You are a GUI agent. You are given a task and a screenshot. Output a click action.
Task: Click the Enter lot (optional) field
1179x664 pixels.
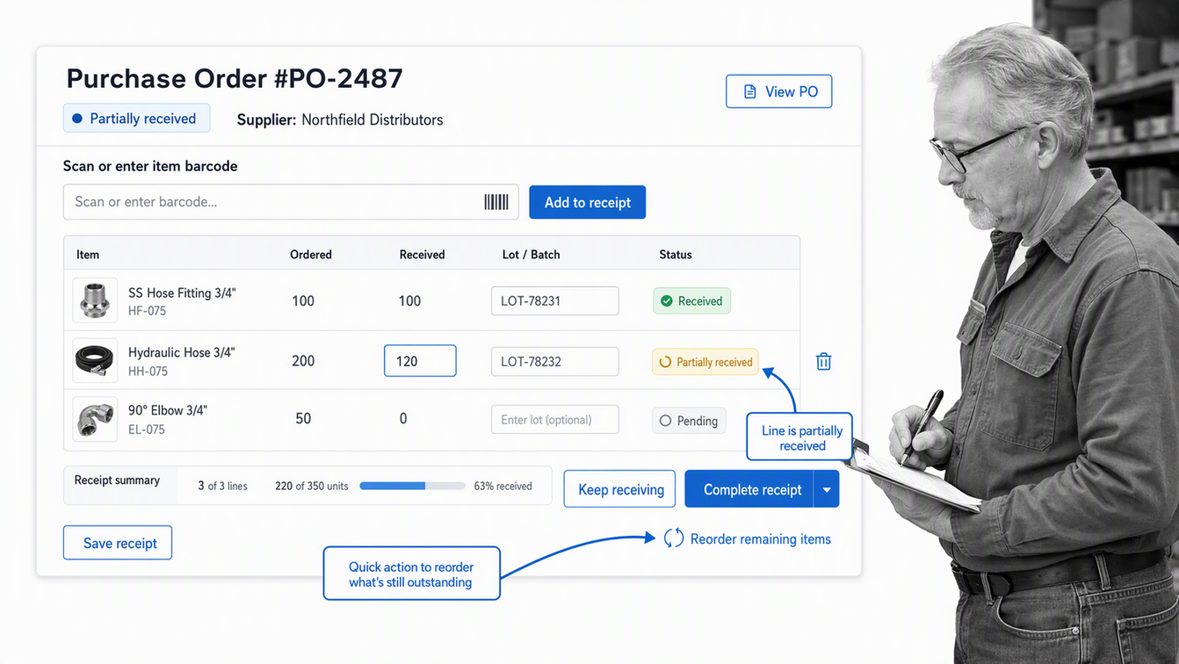pyautogui.click(x=554, y=419)
